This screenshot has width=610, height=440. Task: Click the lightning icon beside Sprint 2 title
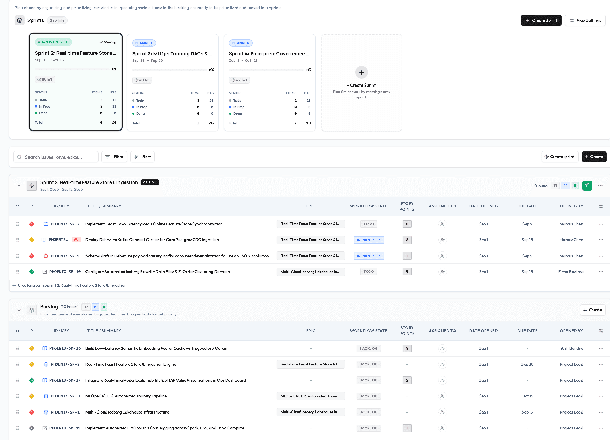(x=32, y=185)
